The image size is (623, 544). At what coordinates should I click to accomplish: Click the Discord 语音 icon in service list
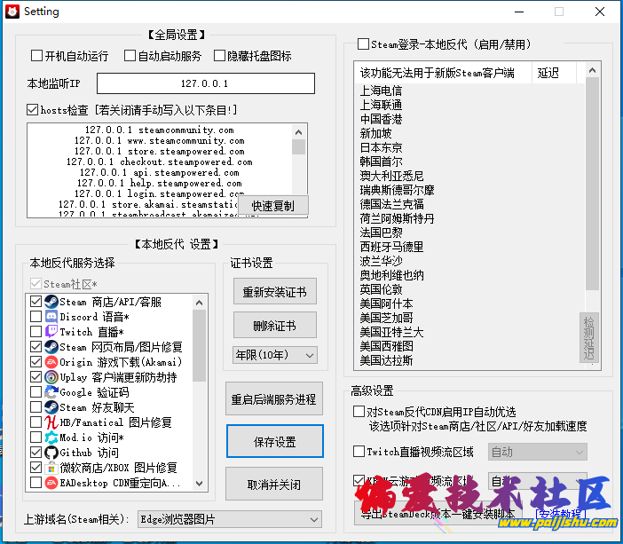51,317
